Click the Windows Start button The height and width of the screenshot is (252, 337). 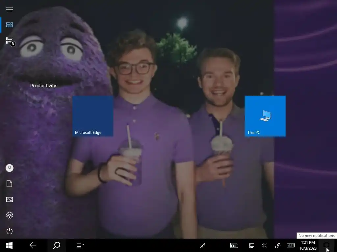[9, 245]
